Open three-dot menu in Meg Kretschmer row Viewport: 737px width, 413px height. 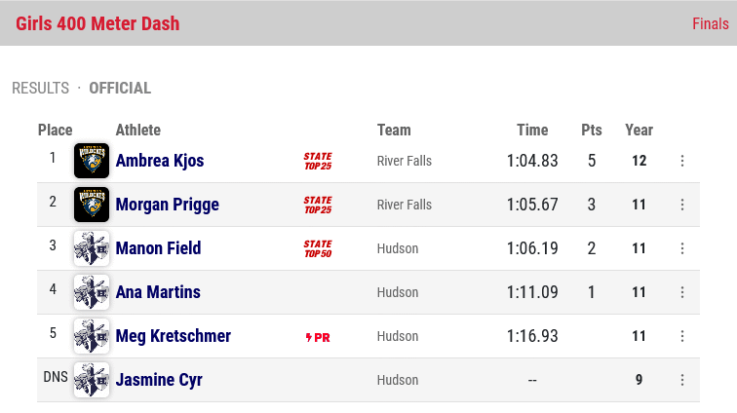682,336
